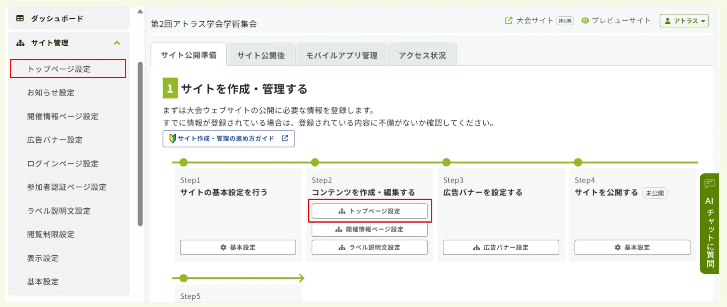Click sitemap icon on Step3 広告バナー設定 button
The width and height of the screenshot is (727, 307).
(477, 247)
